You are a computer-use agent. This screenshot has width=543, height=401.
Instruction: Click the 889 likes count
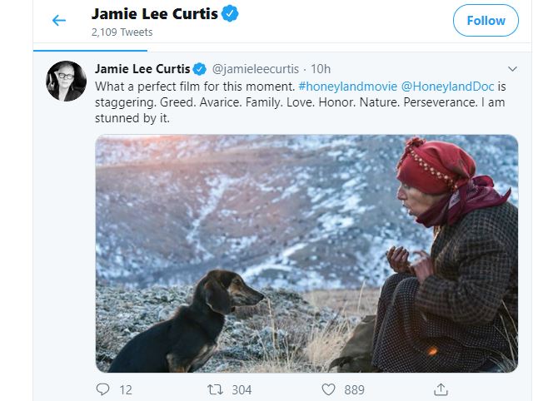pos(354,389)
